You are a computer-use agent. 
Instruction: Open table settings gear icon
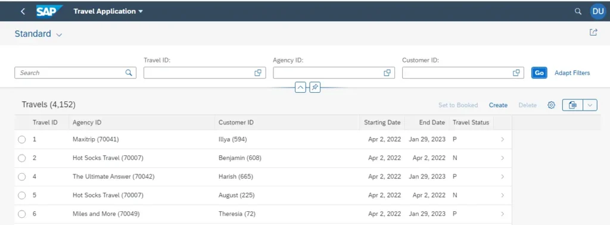(551, 105)
